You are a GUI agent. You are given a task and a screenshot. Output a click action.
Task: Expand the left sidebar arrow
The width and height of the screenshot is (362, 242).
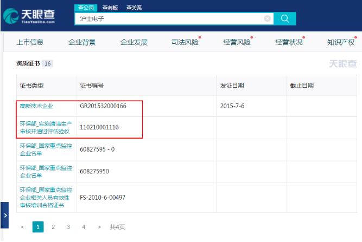coord(5,215)
